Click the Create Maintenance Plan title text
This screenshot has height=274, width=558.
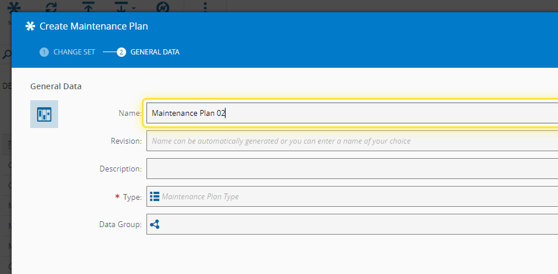(94, 26)
